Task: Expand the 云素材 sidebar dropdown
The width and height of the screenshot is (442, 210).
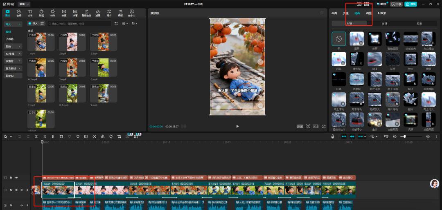Action: 13,61
